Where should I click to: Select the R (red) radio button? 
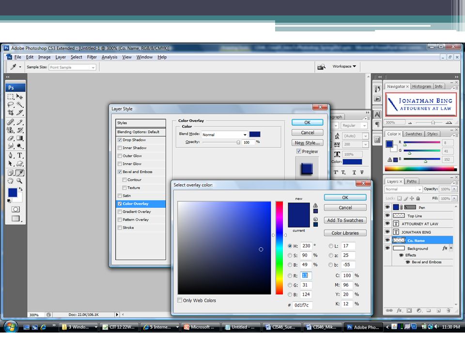point(290,276)
